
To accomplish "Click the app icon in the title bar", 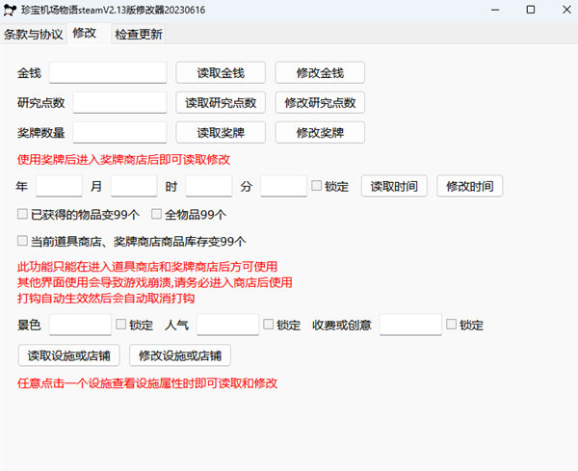I will click(10, 10).
